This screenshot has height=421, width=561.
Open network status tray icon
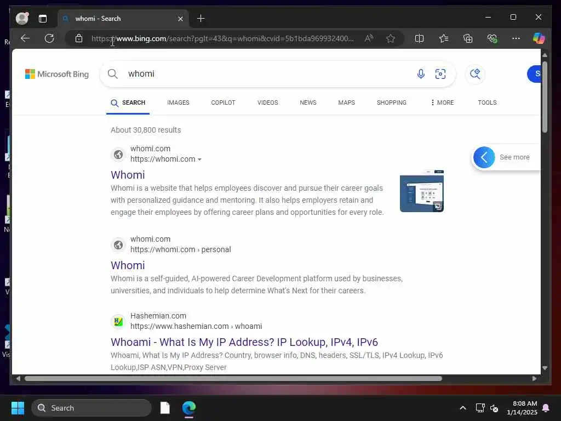point(480,408)
